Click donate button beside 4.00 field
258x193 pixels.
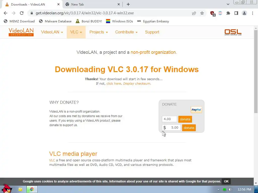pyautogui.click(x=185, y=119)
